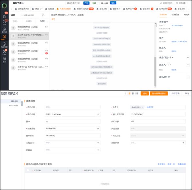Switch to the 快捷回复 tab
The height and width of the screenshot is (190, 192).
175,14
